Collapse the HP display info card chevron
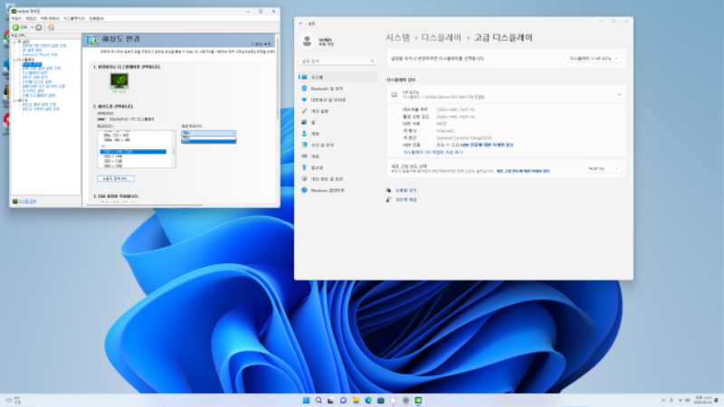Image resolution: width=724 pixels, height=407 pixels. (x=619, y=95)
